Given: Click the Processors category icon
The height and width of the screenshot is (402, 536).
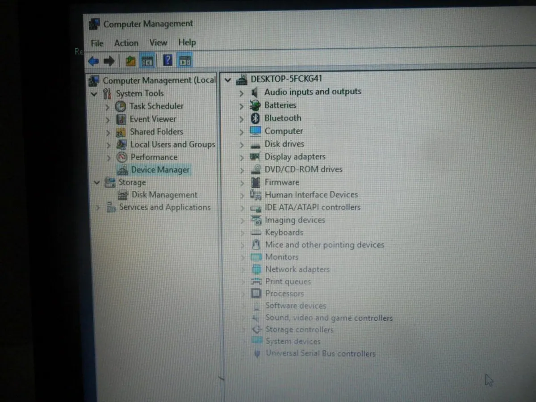Looking at the screenshot, I should point(256,293).
